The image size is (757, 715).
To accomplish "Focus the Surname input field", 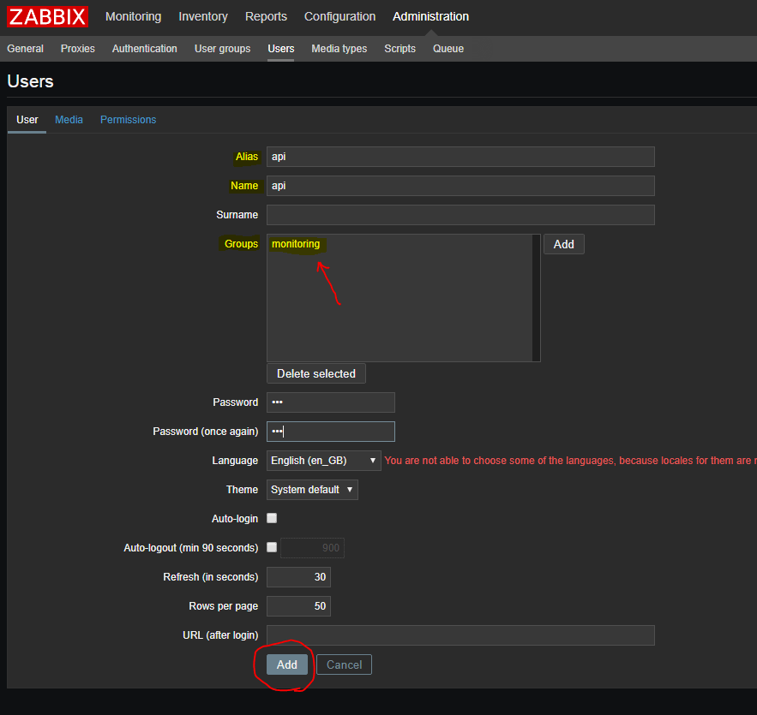I will click(460, 215).
